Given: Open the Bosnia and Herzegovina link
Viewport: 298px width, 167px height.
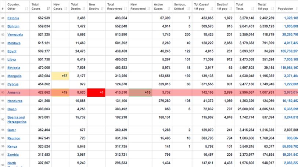Looking at the screenshot, I should tap(17, 120).
